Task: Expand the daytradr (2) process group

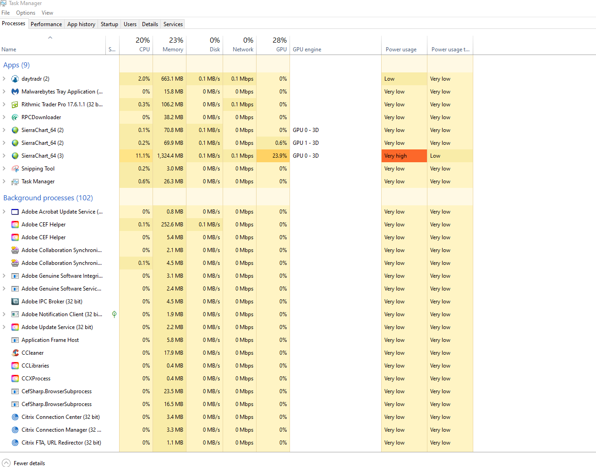Action: coord(4,79)
